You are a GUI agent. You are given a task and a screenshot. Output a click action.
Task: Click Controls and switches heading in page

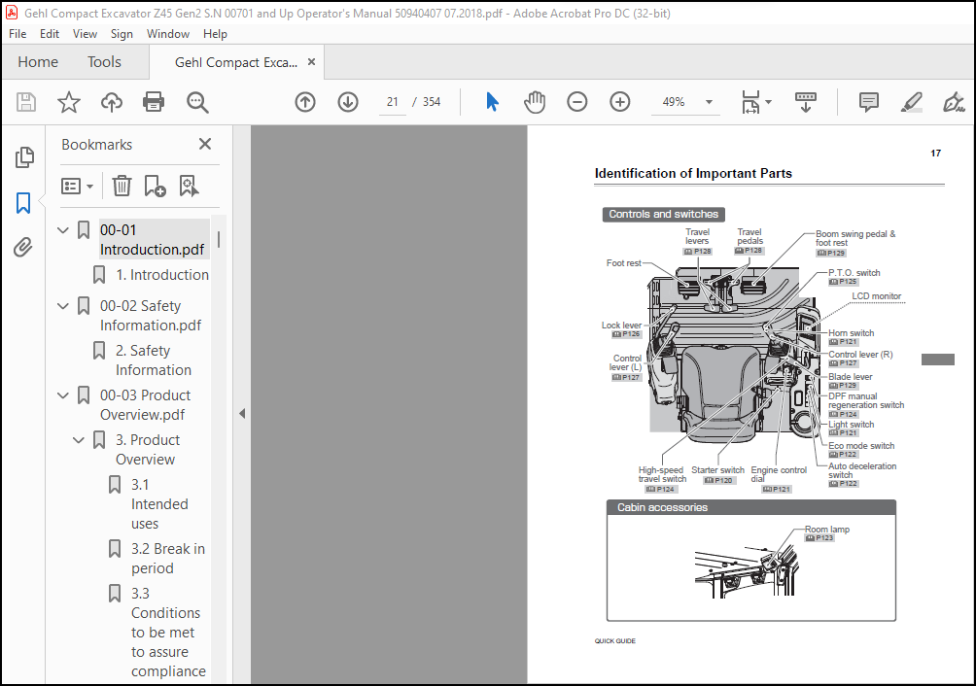coord(664,214)
